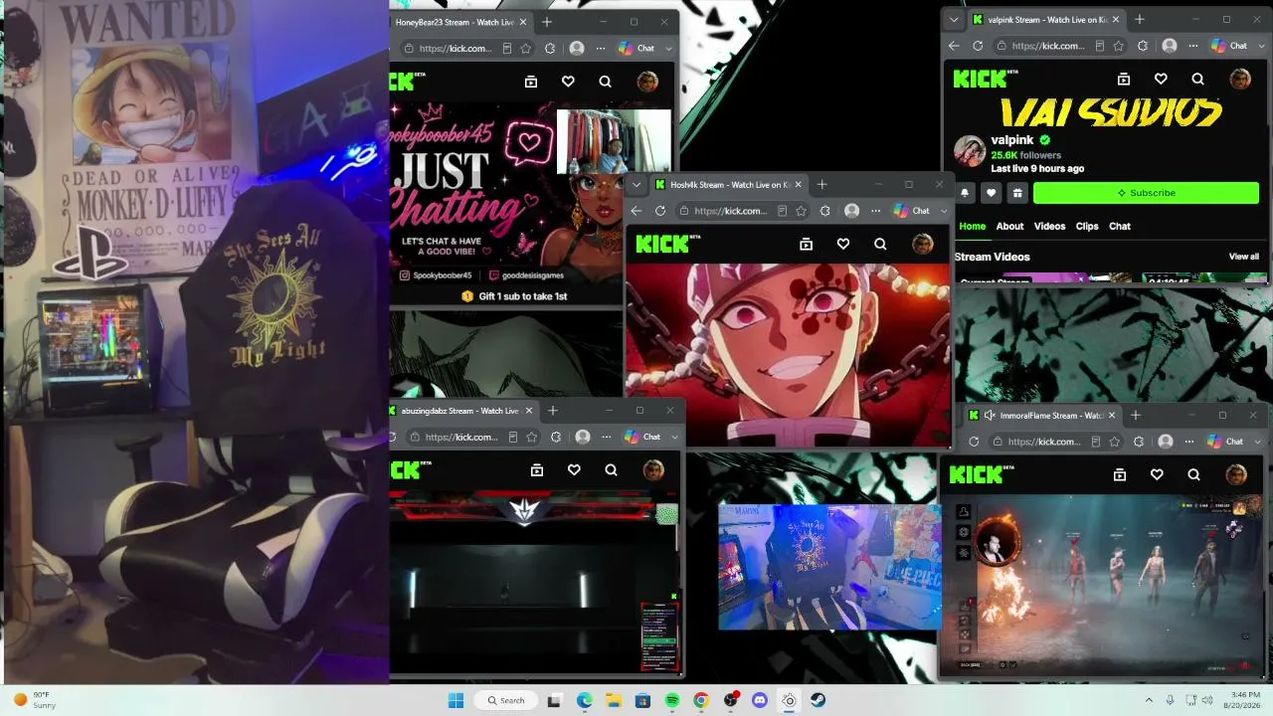The width and height of the screenshot is (1273, 716).
Task: Expand the tab list in the valpink window
Action: pyautogui.click(x=954, y=19)
